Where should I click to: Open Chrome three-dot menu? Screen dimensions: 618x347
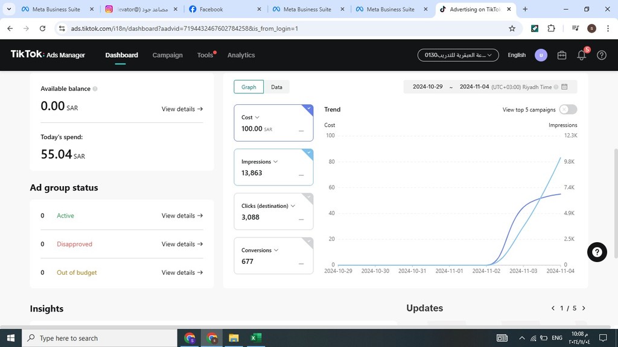click(x=608, y=28)
